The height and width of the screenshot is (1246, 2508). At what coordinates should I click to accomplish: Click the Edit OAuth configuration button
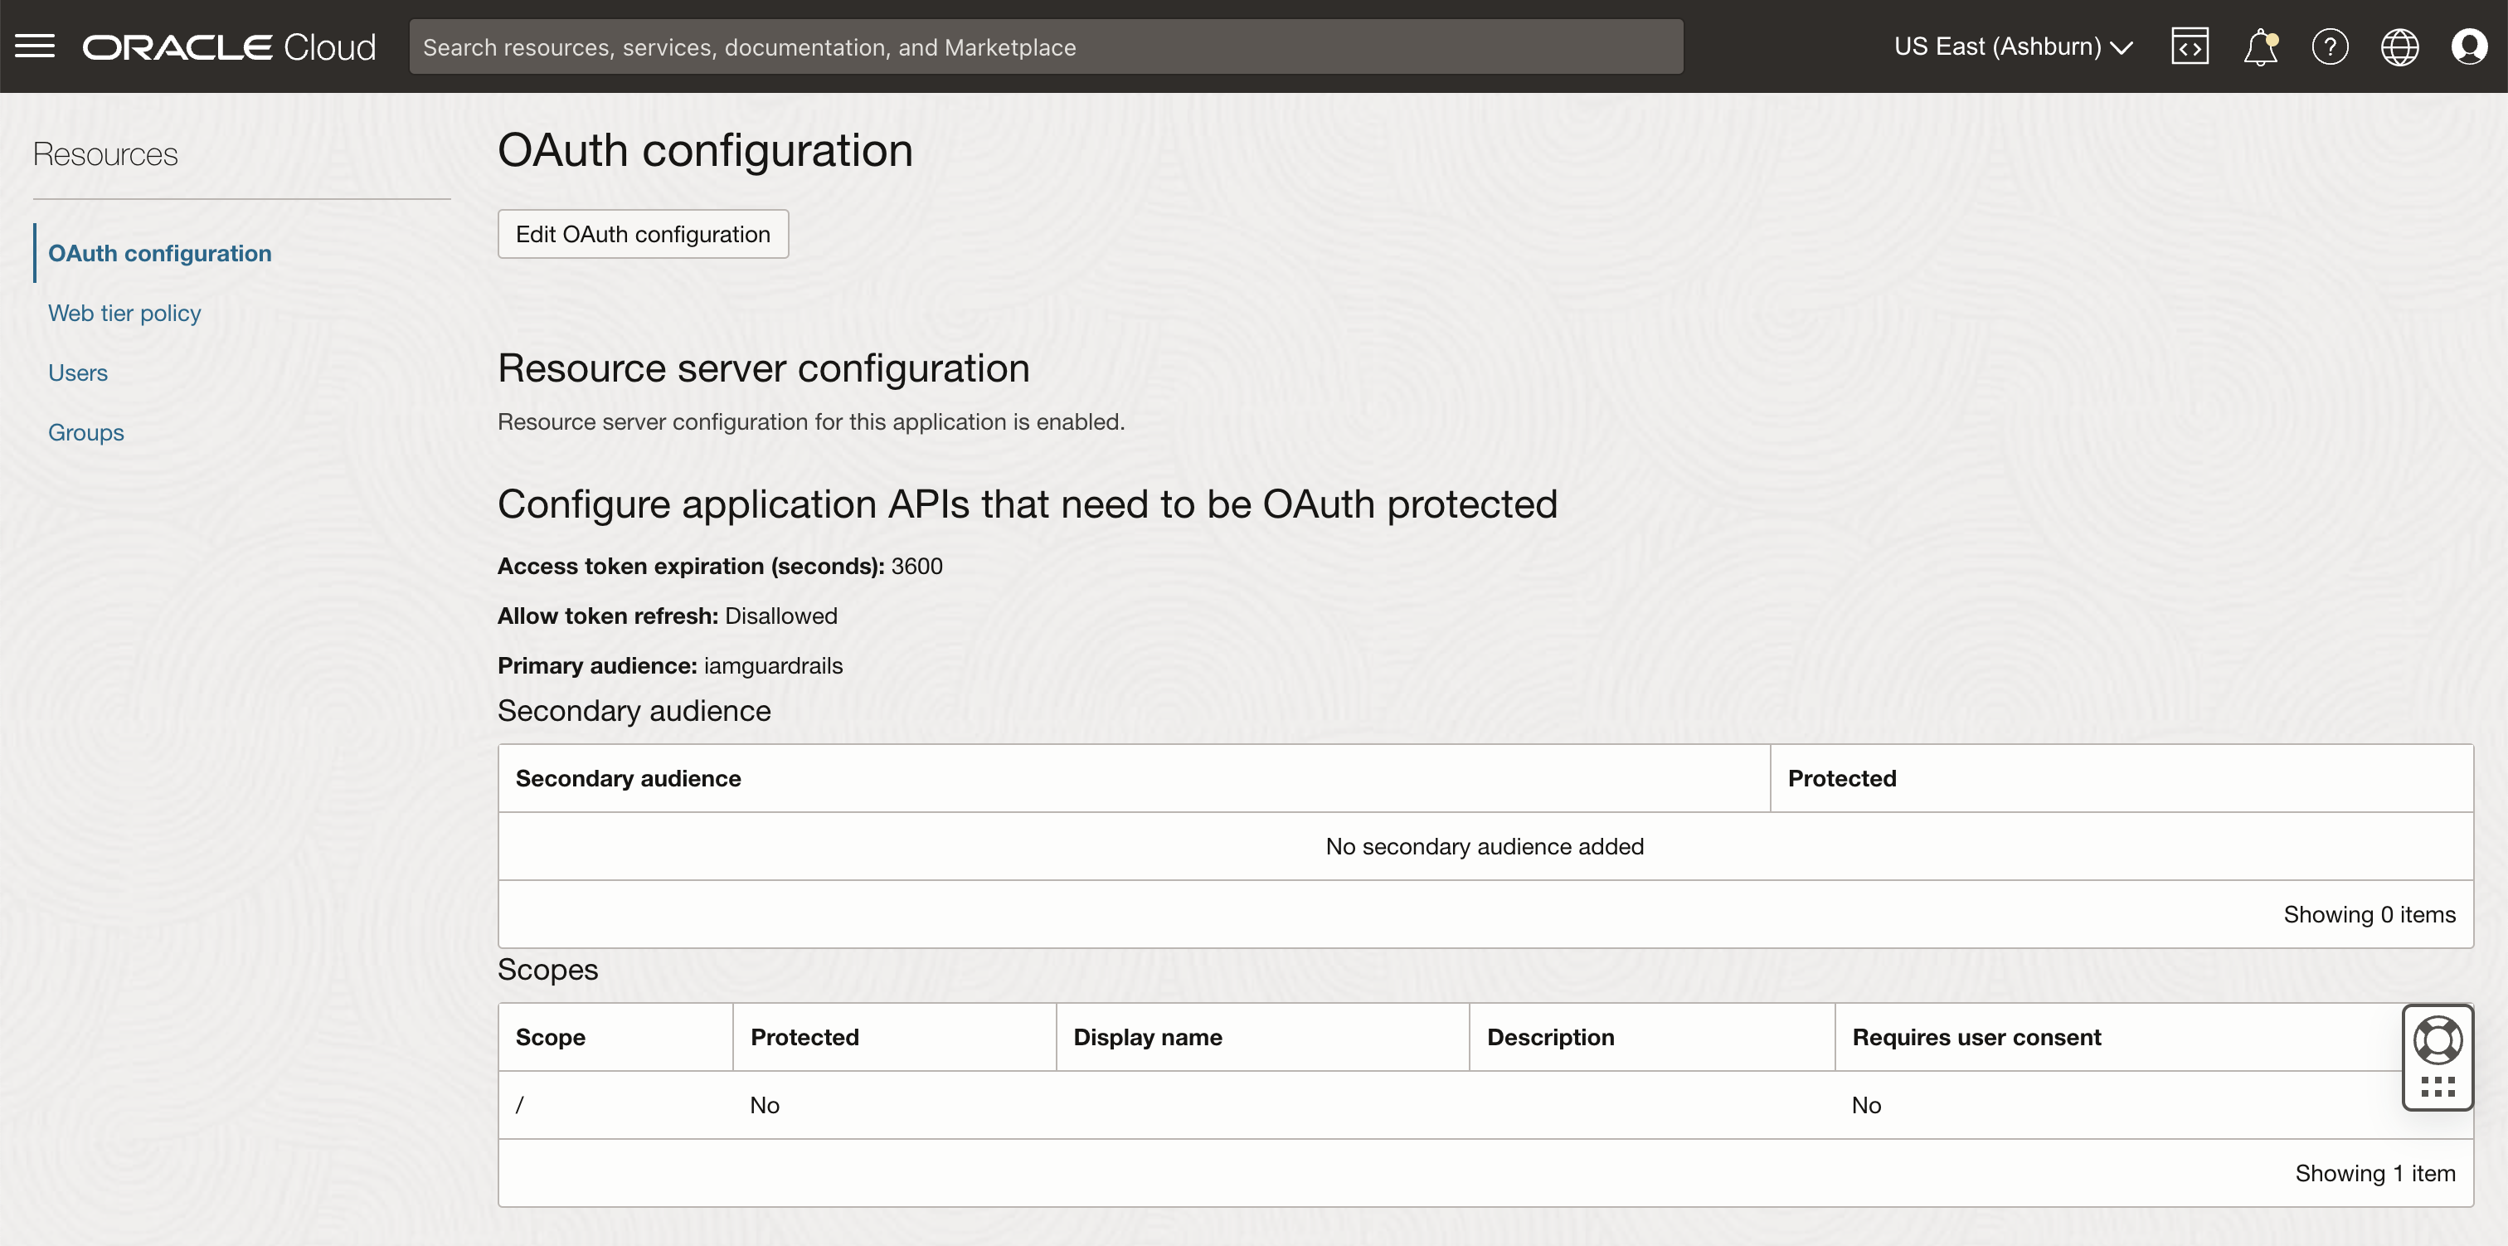point(642,234)
